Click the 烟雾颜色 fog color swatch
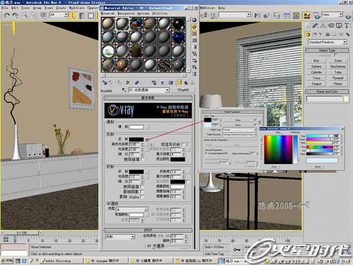This screenshot has width=353, height=265. point(178,187)
